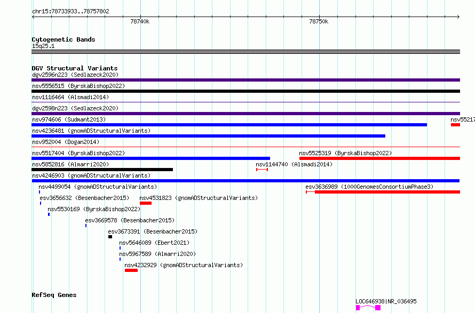Image resolution: width=475 pixels, height=313 pixels.
Task: Open nsv5646089 (Ebert2021) label
Action: [154, 243]
